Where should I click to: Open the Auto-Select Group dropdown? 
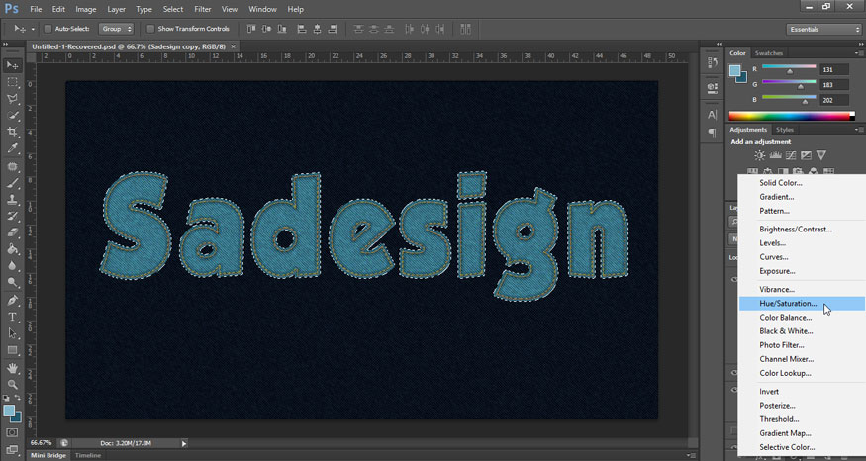[x=116, y=29]
